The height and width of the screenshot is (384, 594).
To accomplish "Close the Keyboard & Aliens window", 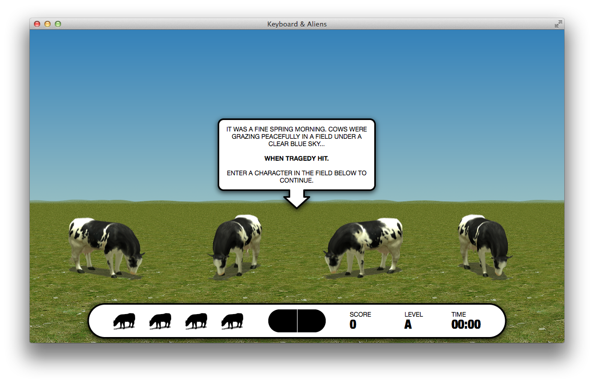I will coord(37,24).
